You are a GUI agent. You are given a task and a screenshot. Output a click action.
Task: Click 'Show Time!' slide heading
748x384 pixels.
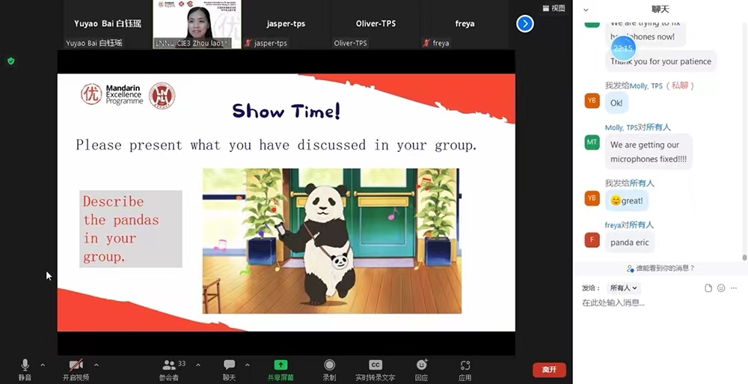286,111
